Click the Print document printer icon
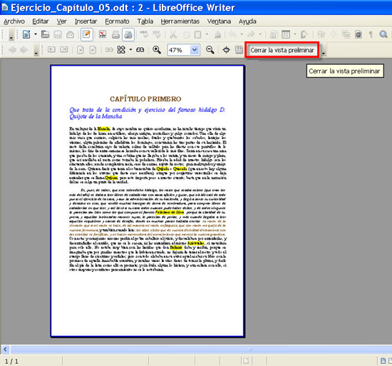The image size is (392, 366). pos(115,34)
